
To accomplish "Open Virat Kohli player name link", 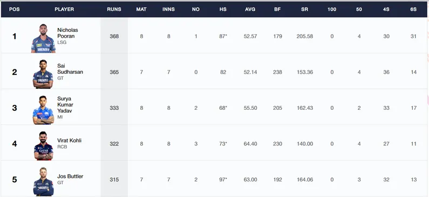I will click(x=69, y=140).
